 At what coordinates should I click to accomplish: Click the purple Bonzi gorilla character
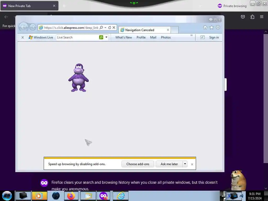79,78
